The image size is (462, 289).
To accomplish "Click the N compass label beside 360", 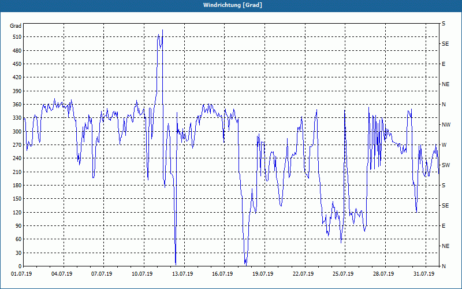I will coord(444,105).
